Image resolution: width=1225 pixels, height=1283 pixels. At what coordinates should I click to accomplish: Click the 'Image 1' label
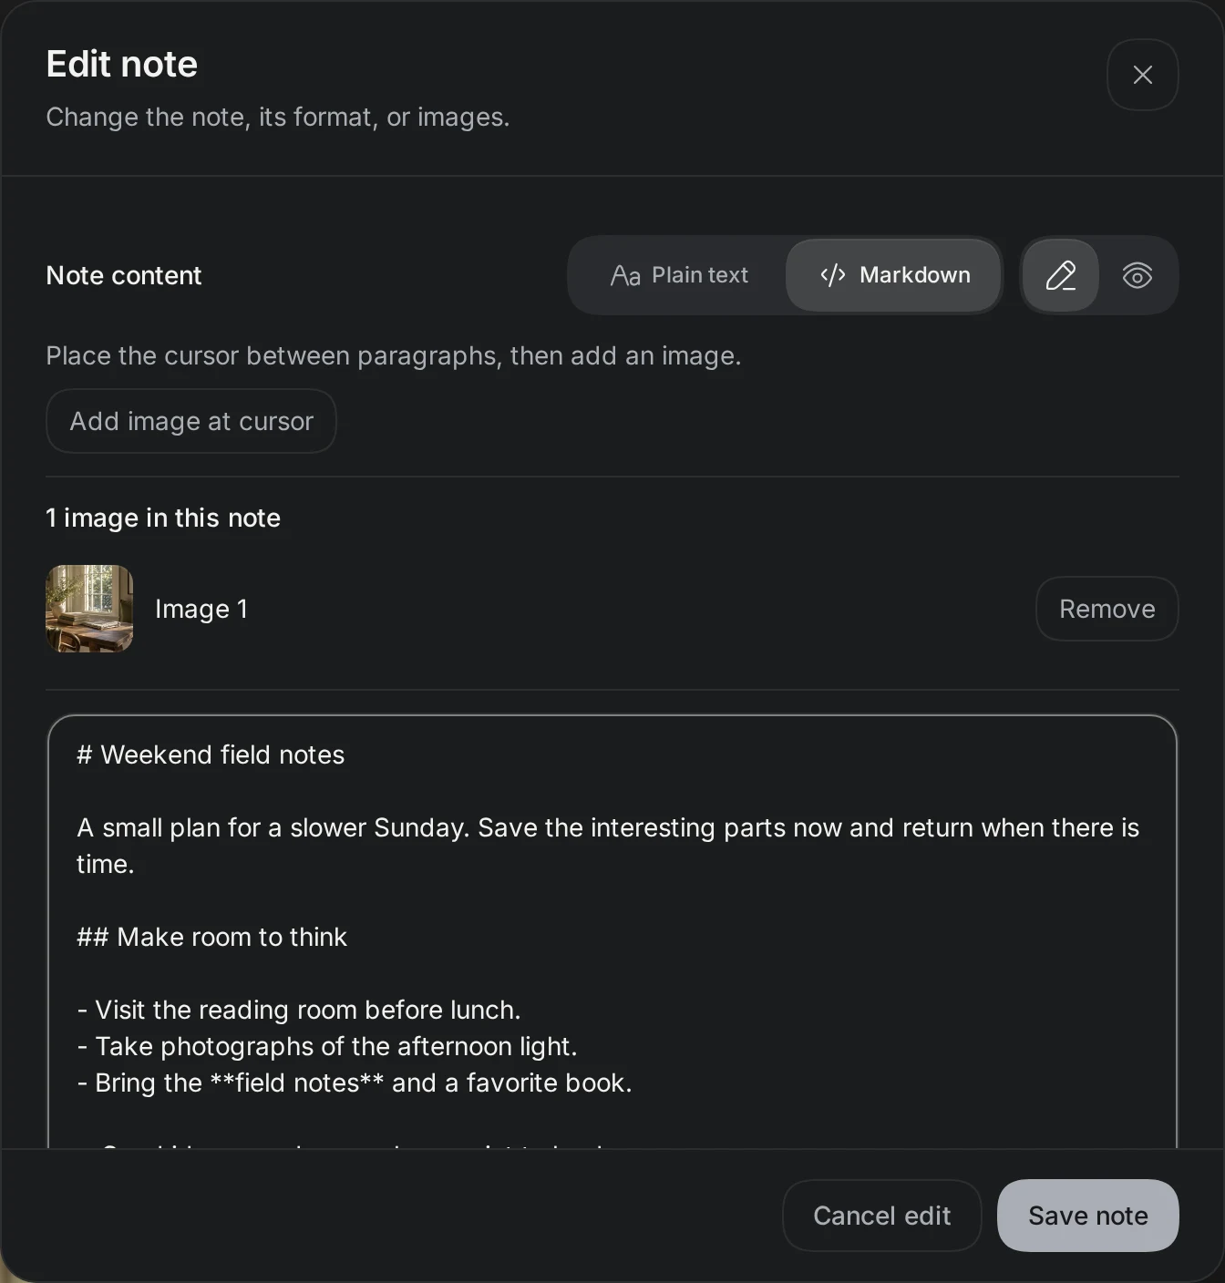pyautogui.click(x=201, y=609)
